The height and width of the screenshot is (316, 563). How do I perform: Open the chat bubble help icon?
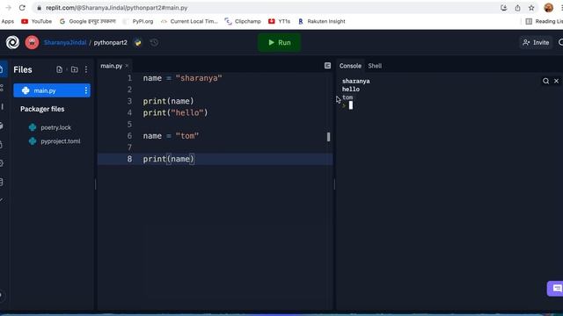555,289
